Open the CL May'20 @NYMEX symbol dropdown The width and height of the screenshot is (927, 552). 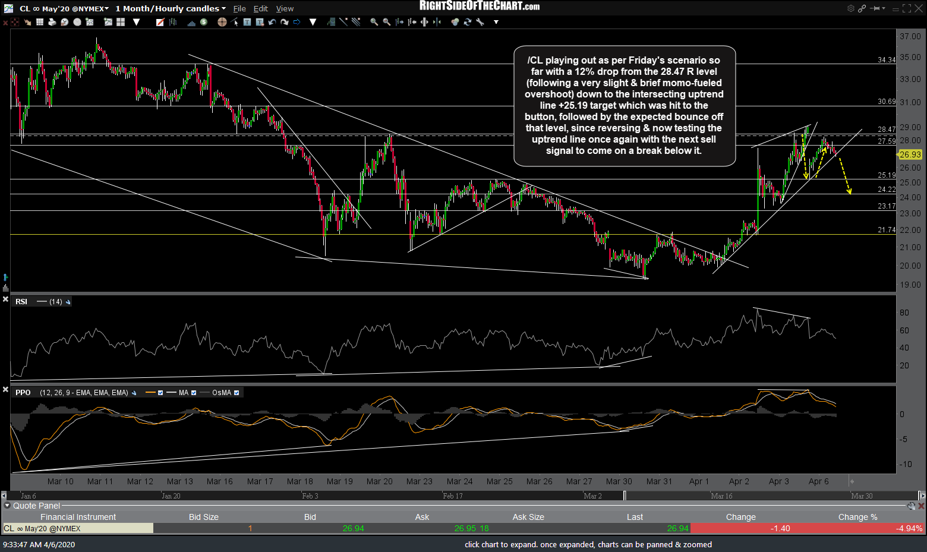64,8
